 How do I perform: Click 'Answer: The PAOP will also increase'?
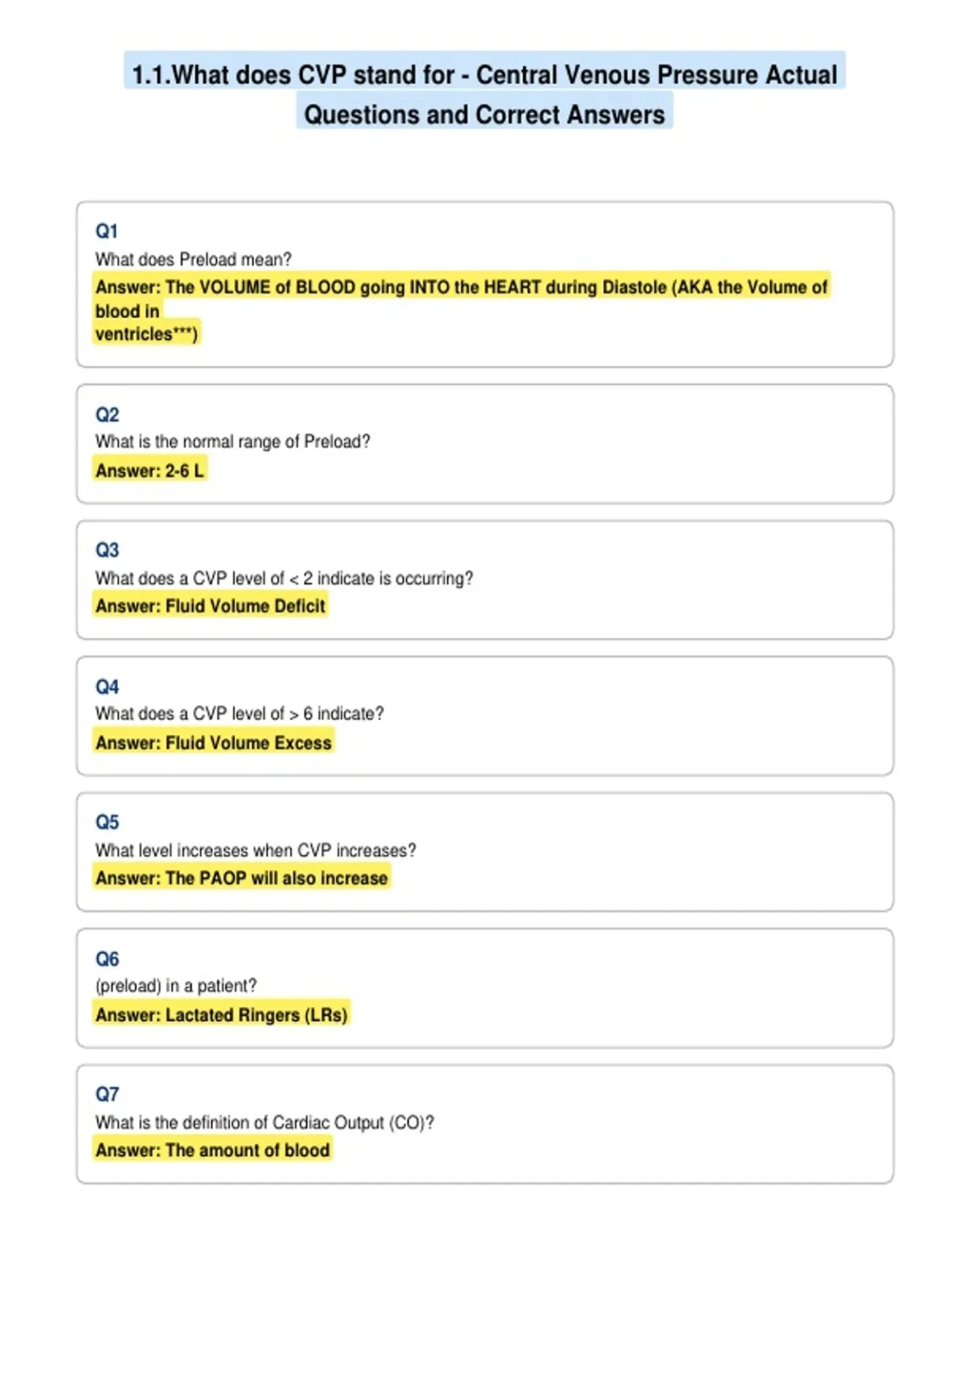click(x=241, y=878)
